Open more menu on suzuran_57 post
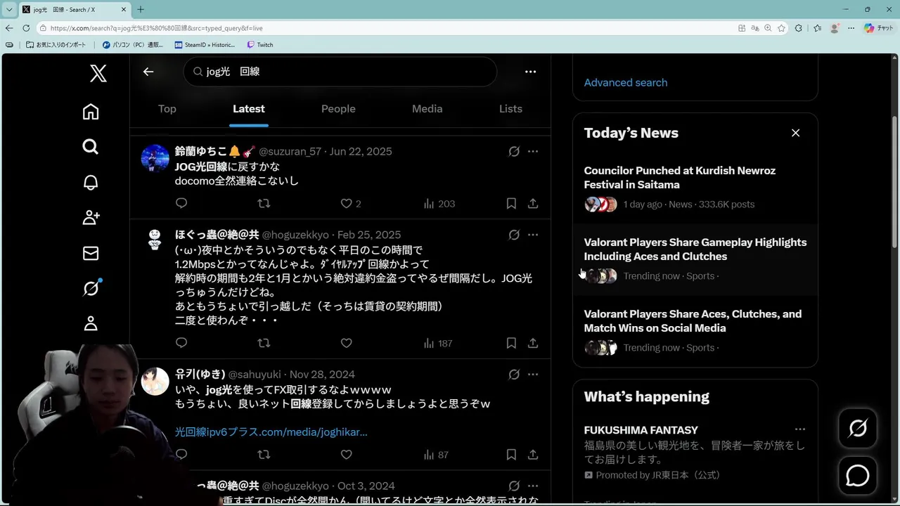 click(x=533, y=151)
